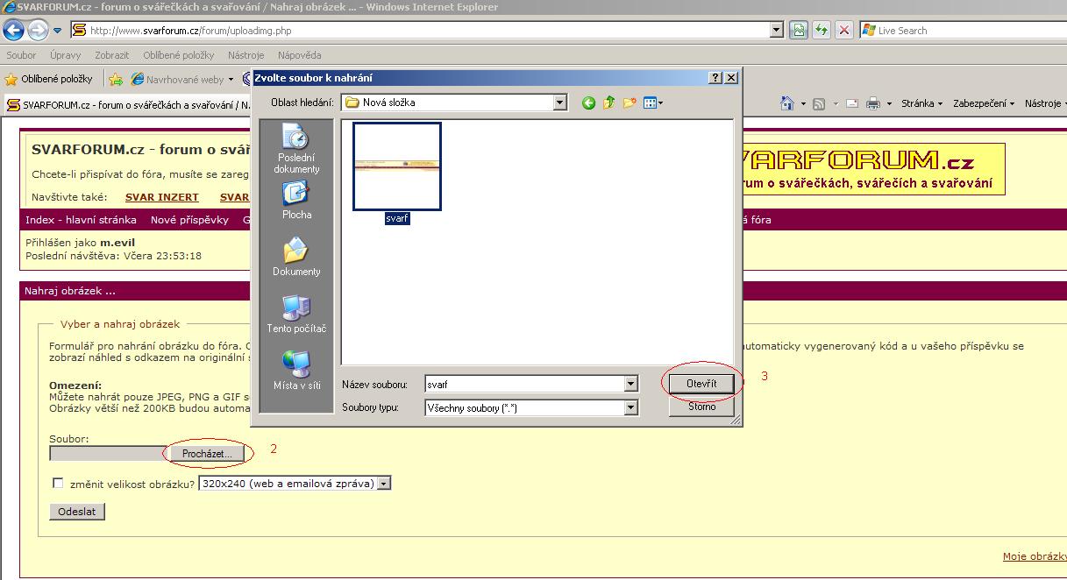Go back to the last visited folder
This screenshot has height=580, width=1067.
click(588, 103)
